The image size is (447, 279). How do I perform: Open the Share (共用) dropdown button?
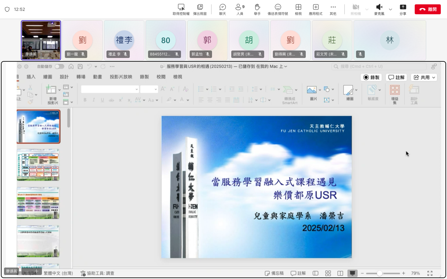[424, 77]
